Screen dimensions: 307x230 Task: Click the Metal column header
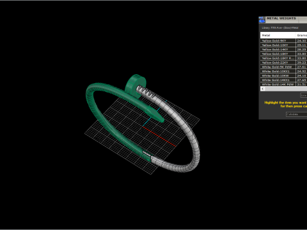click(x=278, y=35)
